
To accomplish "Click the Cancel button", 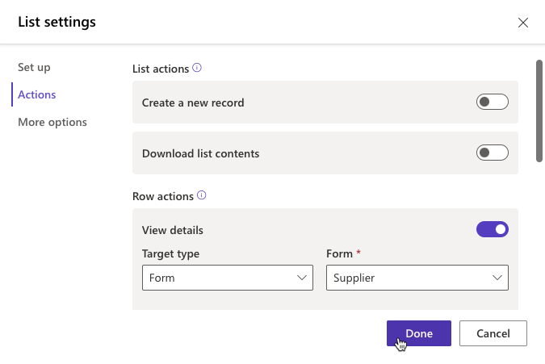I will (x=493, y=333).
